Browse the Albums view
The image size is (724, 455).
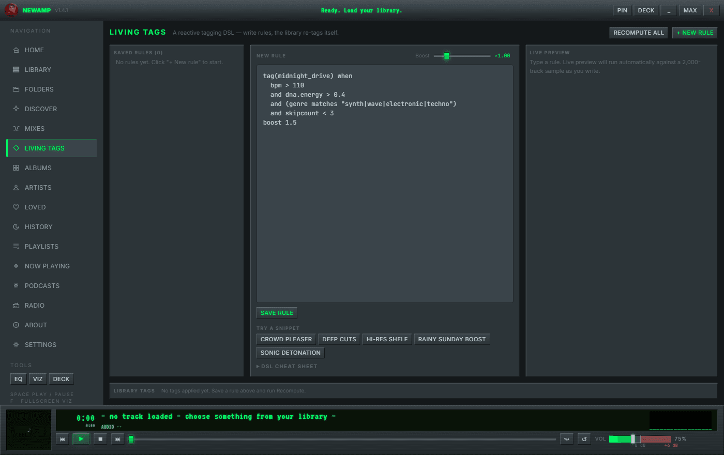(51, 168)
